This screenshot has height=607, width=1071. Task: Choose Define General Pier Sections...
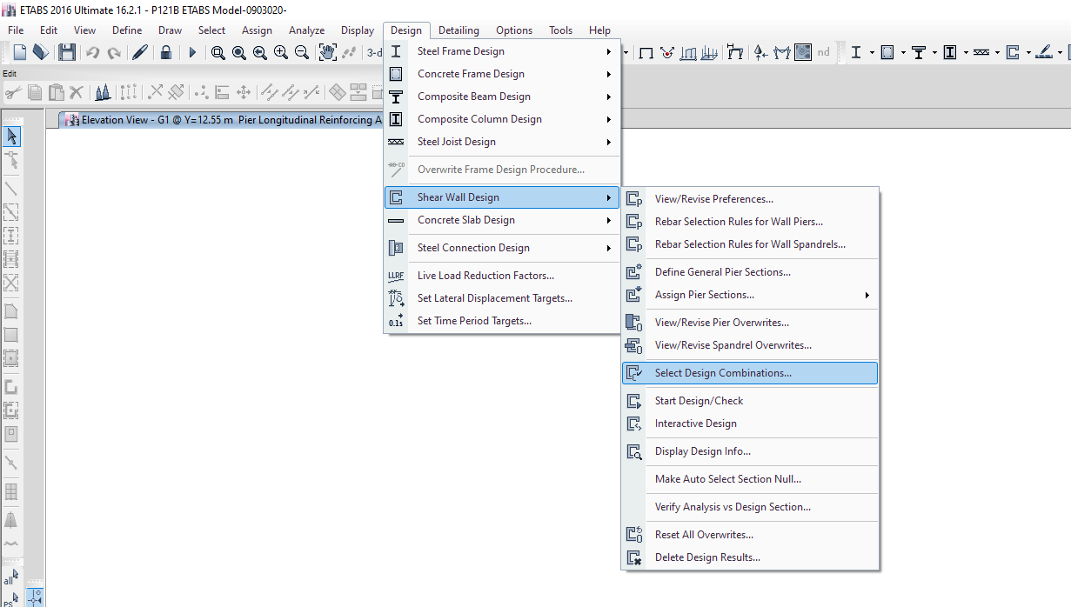click(750, 272)
